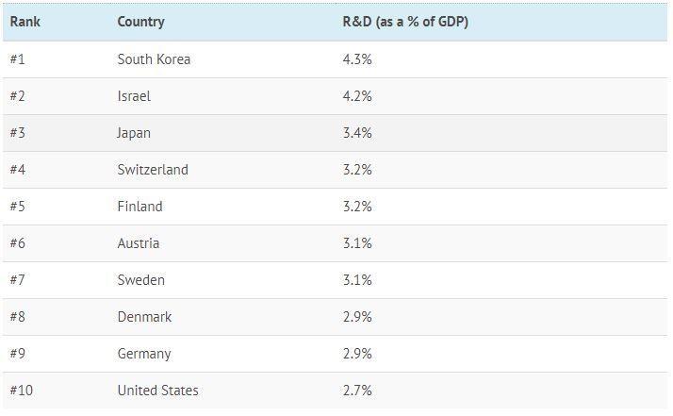The height and width of the screenshot is (416, 673).
Task: Click the #1 rank cell
Action: pos(18,59)
